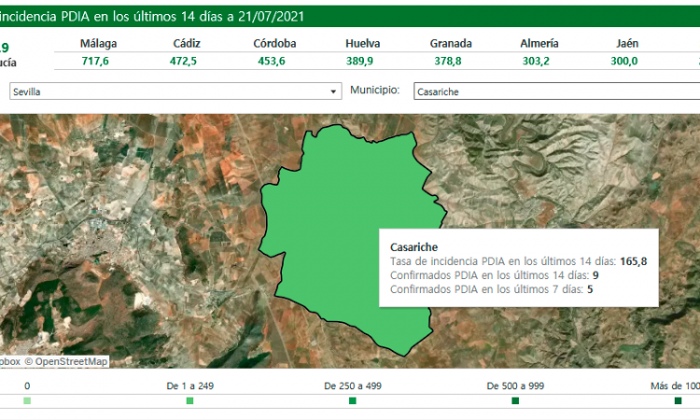Click the darkest green legend swatch
Screen dimensions: 700x420
(x=678, y=400)
